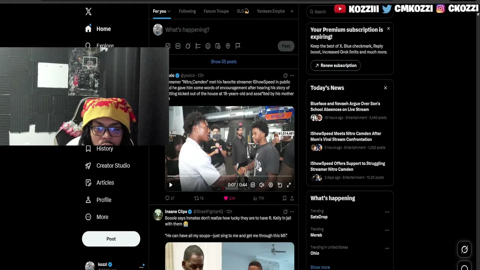Image resolution: width=480 pixels, height=270 pixels.
Task: Click the large Post button in sidebar
Action: click(x=111, y=239)
